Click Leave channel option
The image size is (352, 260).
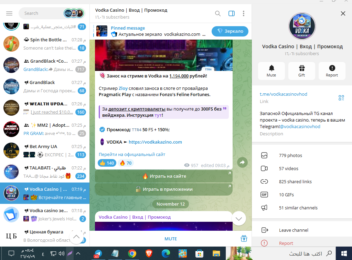302,230
